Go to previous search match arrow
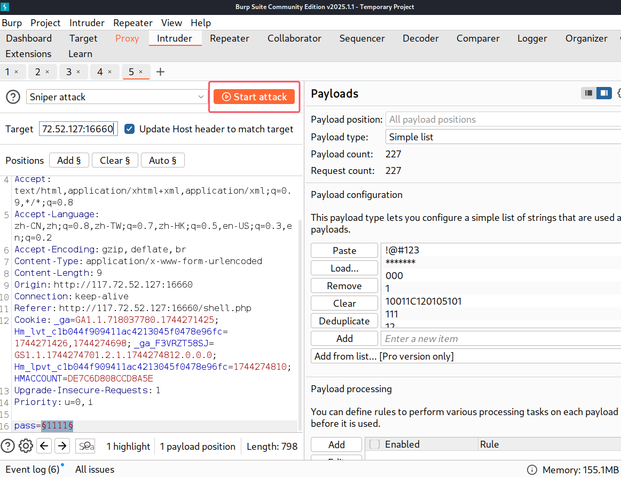Image resolution: width=621 pixels, height=477 pixels. pos(44,446)
